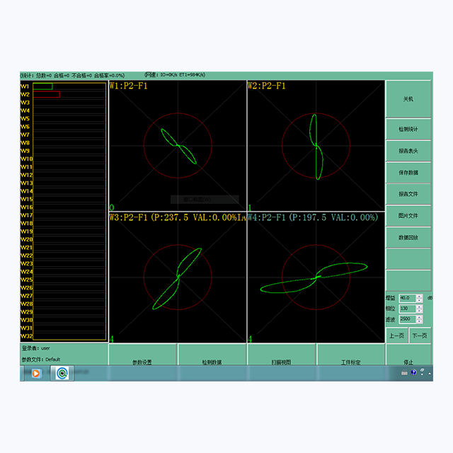
Task: Increase phase with stepper up arrow
Action: pyautogui.click(x=419, y=306)
